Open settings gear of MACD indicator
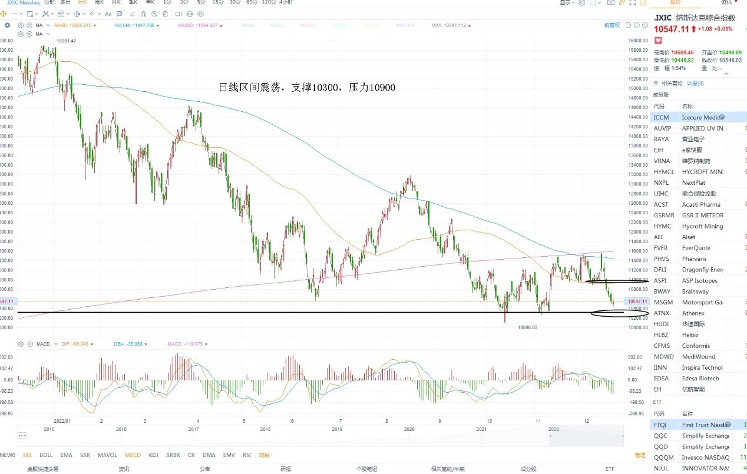Viewport: 747px width, 474px height. (21, 344)
